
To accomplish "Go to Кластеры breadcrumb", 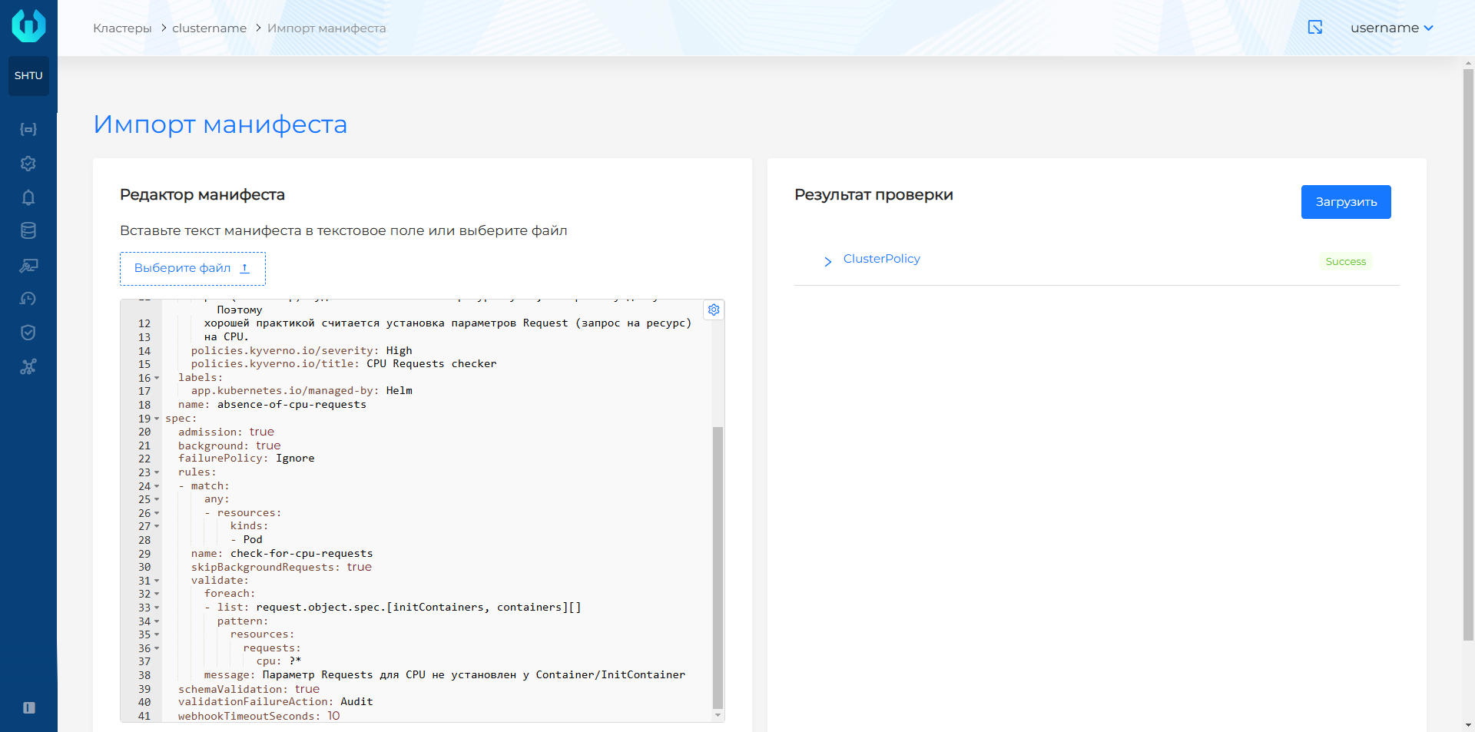I will pos(122,28).
